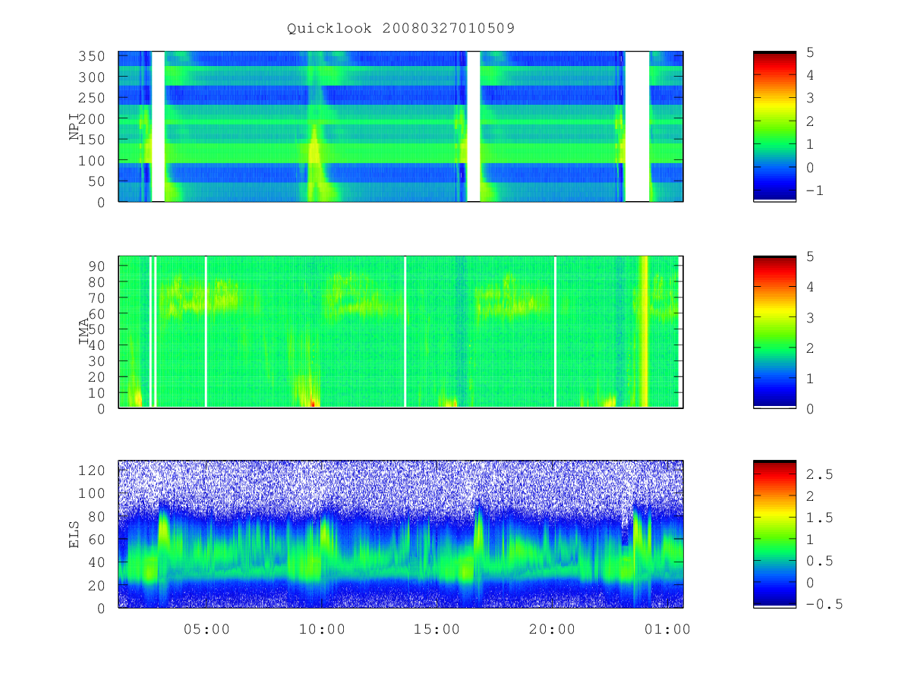Click the yellow vertical stripe in IMA plot

[645, 332]
